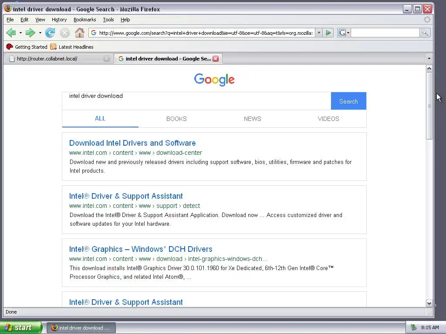This screenshot has height=334, width=446.
Task: Go back with the green Back arrow
Action: pyautogui.click(x=11, y=33)
